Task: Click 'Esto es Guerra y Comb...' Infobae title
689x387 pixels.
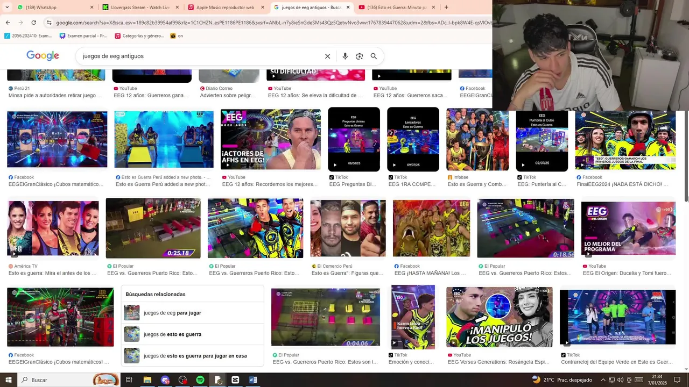Action: (x=477, y=184)
